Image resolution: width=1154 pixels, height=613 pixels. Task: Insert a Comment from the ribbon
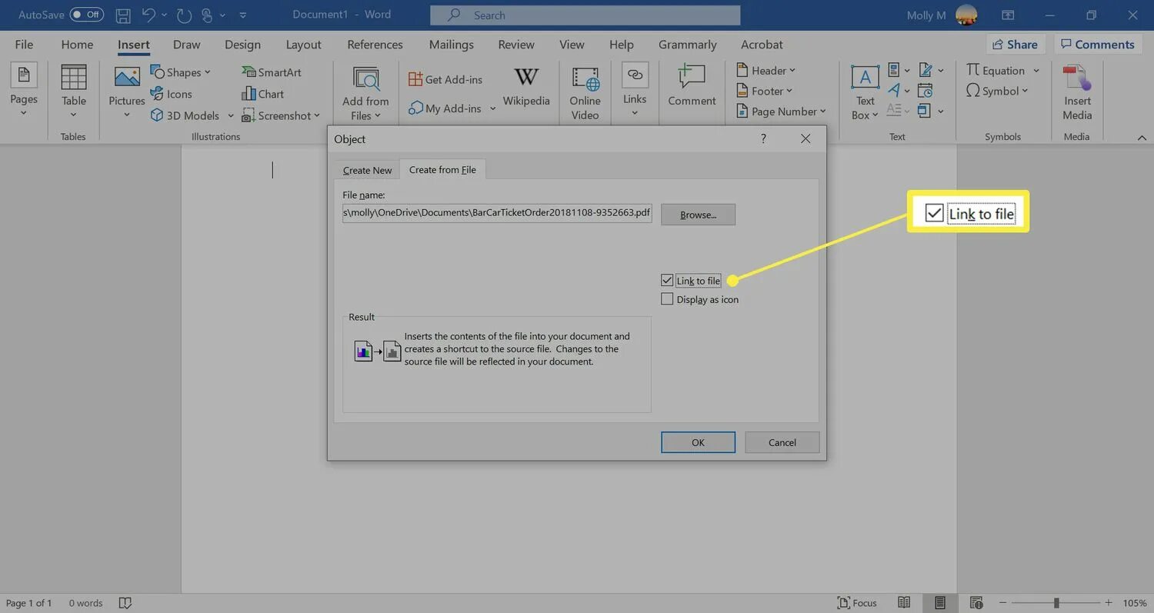click(692, 85)
